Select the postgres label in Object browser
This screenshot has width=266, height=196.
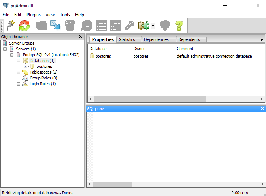click(44, 66)
